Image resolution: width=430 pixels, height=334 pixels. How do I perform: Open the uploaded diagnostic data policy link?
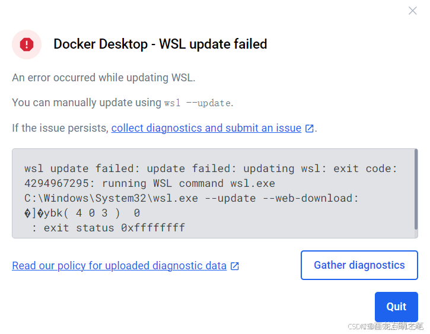click(119, 265)
